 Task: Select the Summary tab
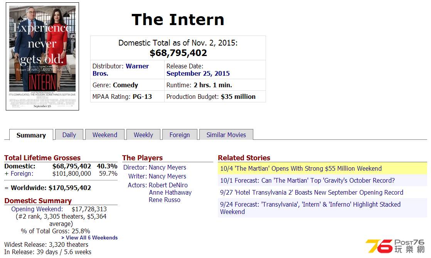[31, 135]
